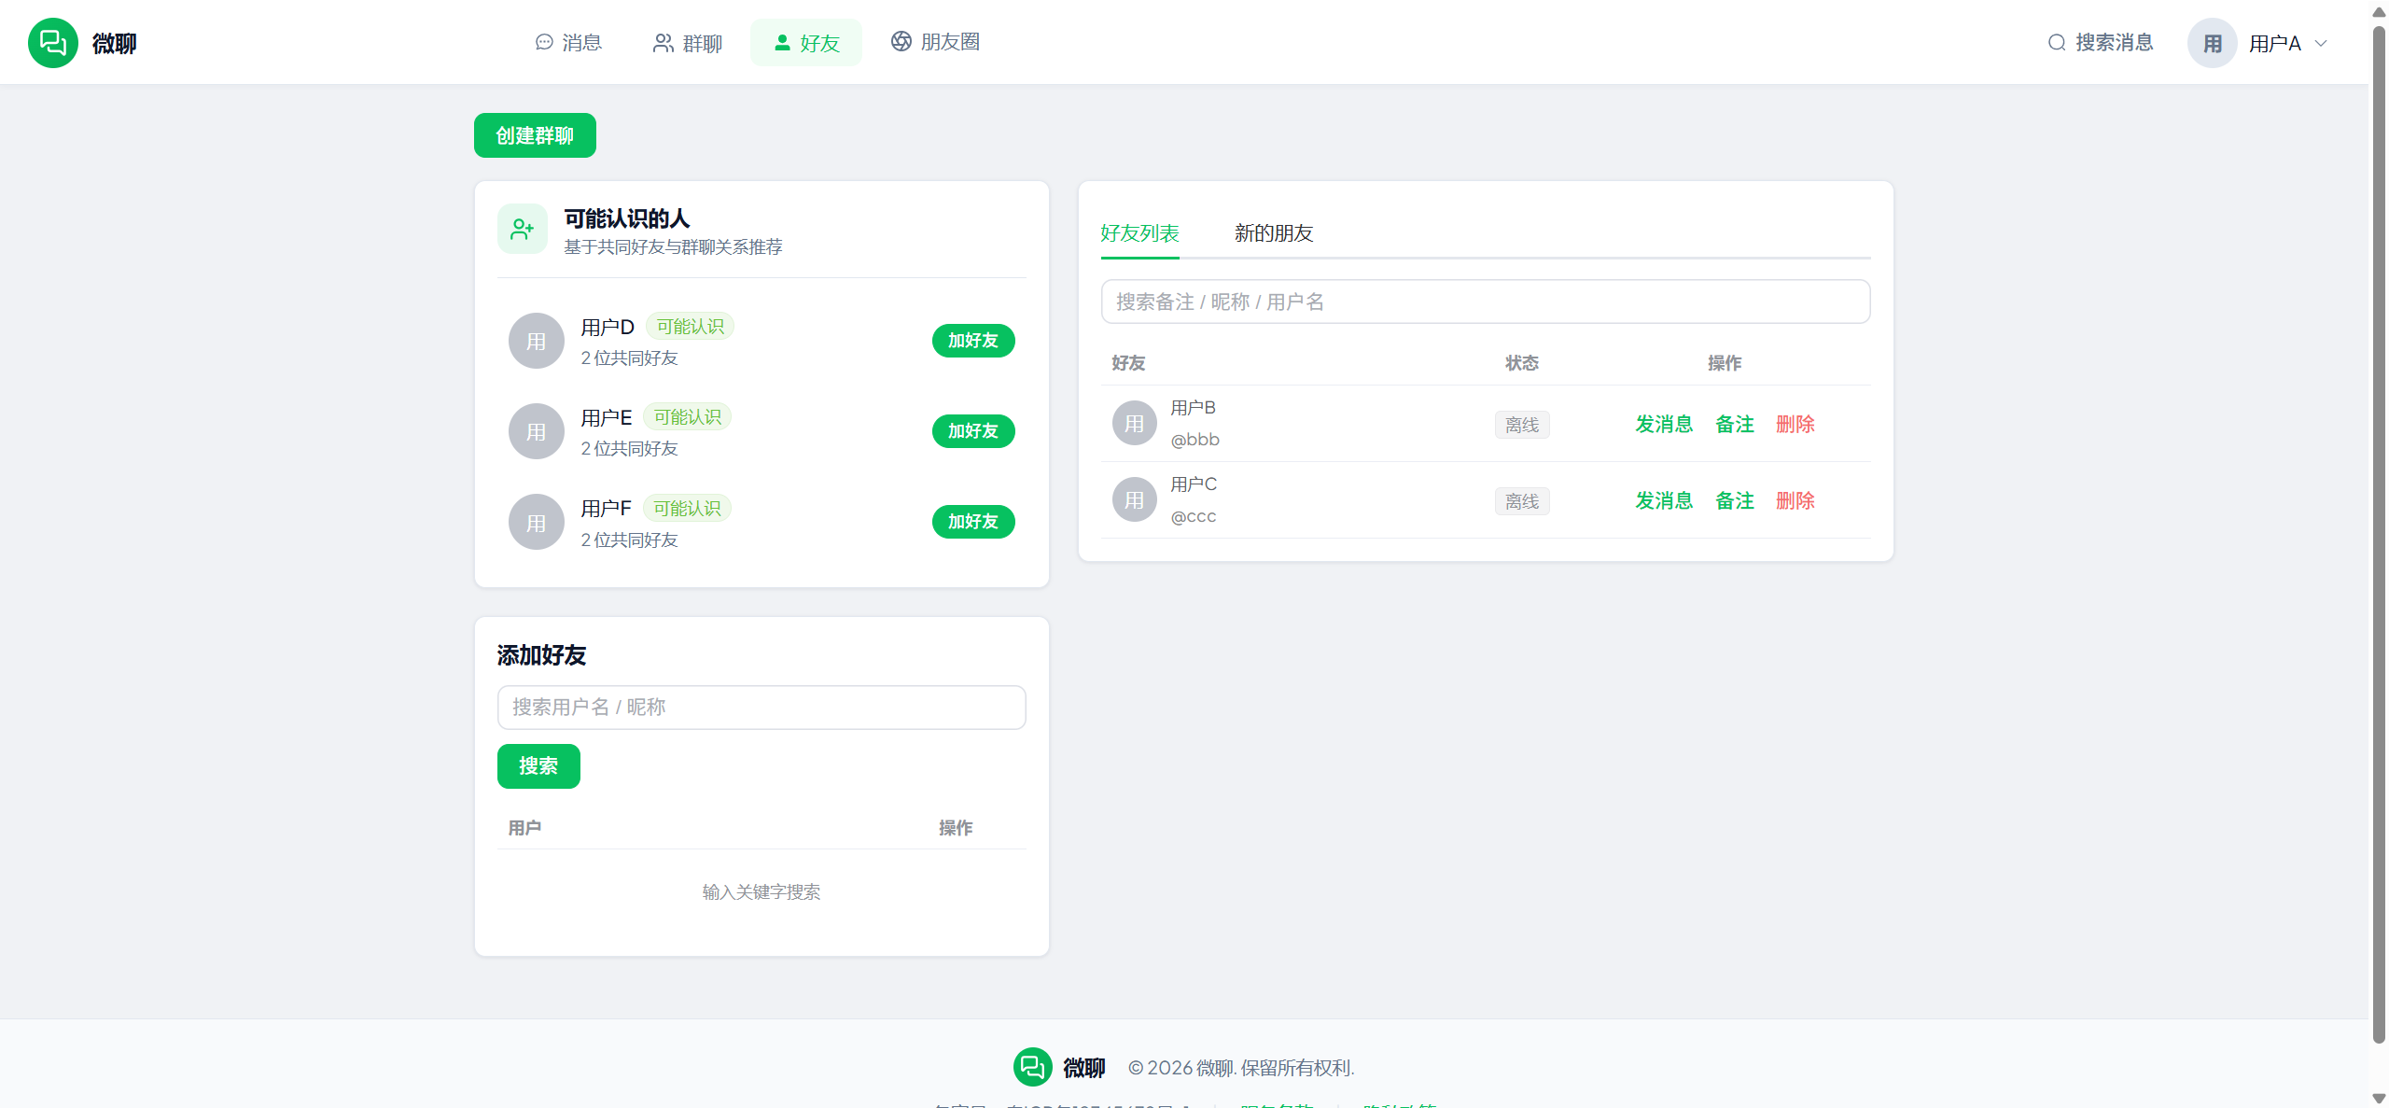
Task: Click the 搜索消息 magnifier icon
Action: (2056, 43)
